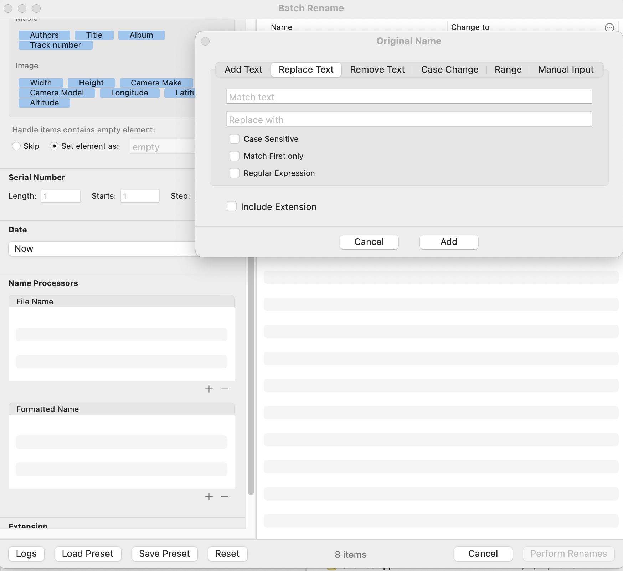623x571 pixels.
Task: Remove a processor from File Name list
Action: [x=225, y=389]
